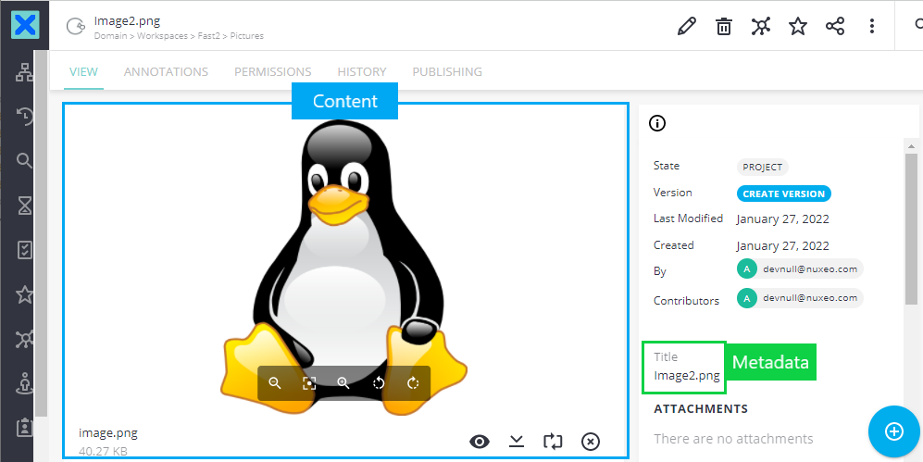Viewport: 923px width, 462px height.
Task: Download image.png file
Action: click(517, 442)
